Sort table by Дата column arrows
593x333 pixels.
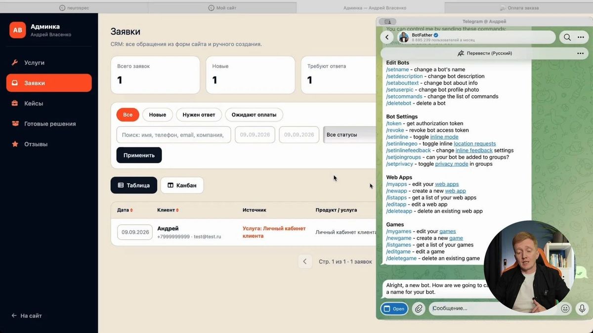pos(131,210)
